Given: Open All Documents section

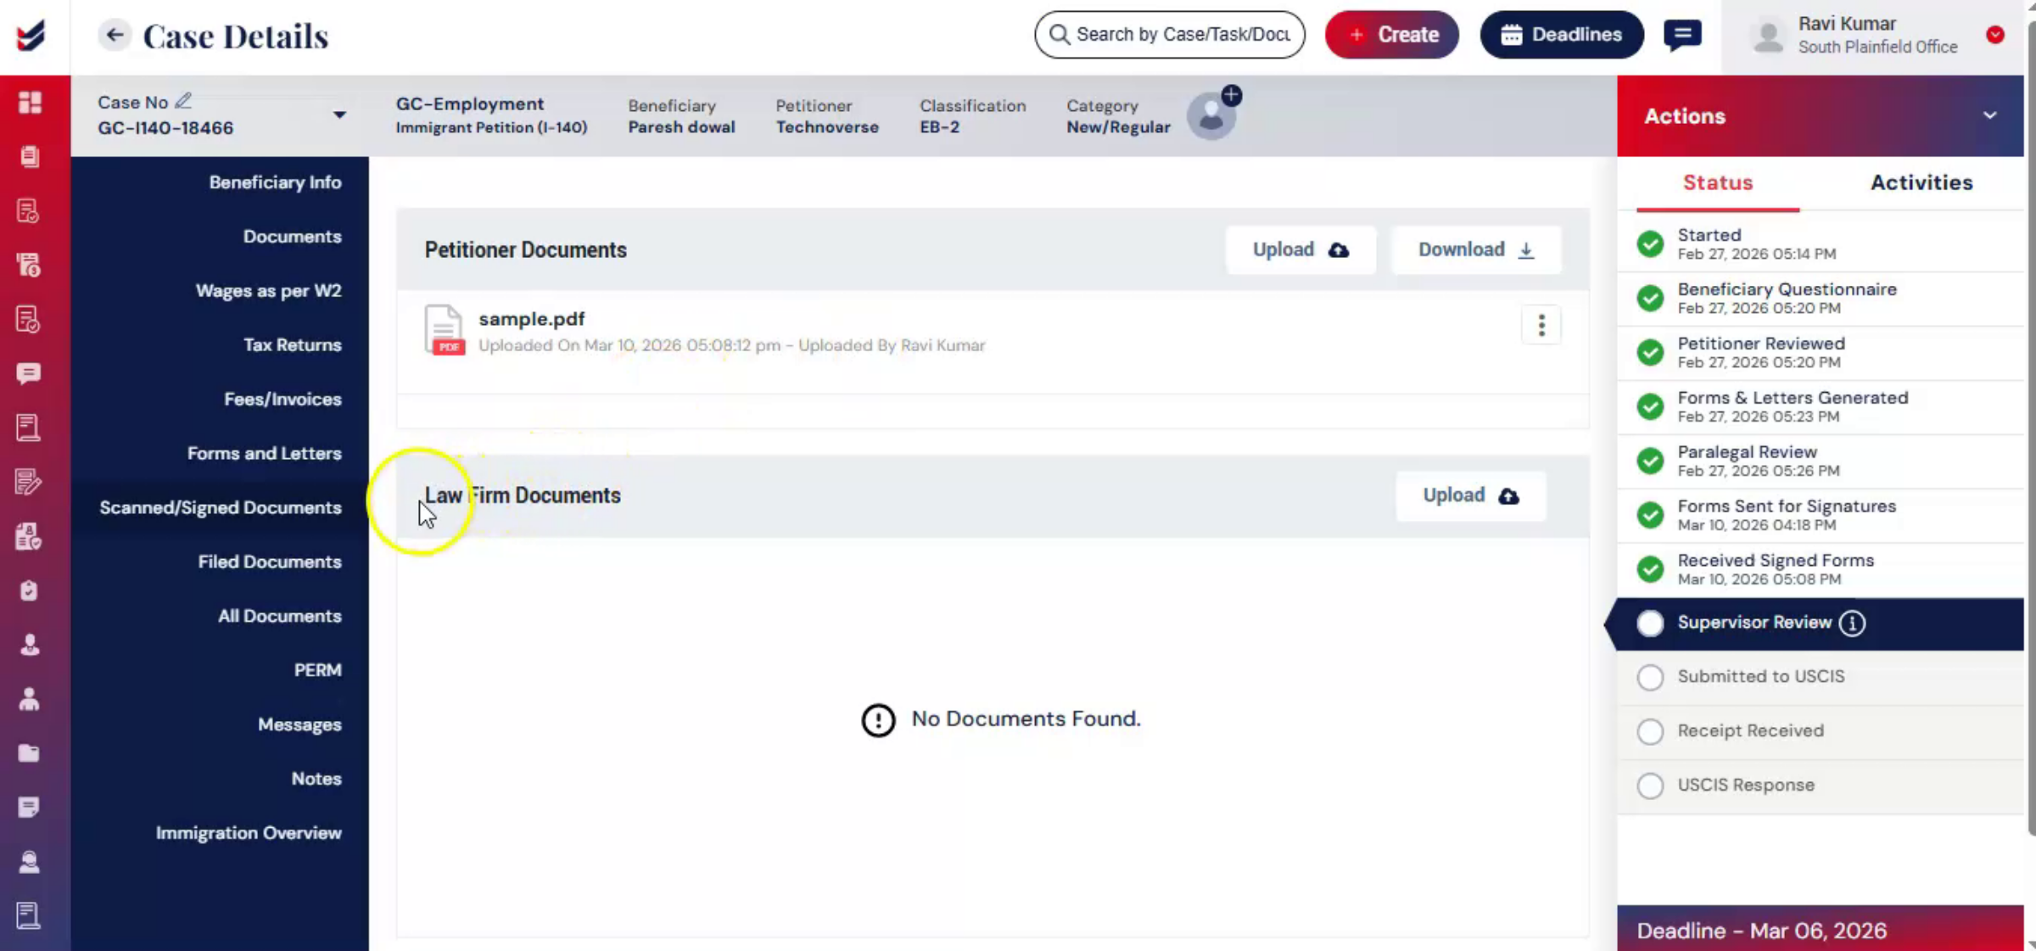Looking at the screenshot, I should click(279, 616).
